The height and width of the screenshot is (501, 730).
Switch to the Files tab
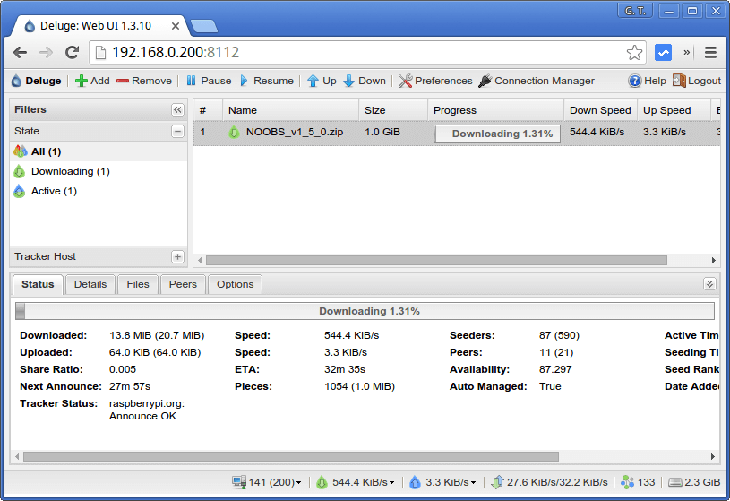(138, 284)
